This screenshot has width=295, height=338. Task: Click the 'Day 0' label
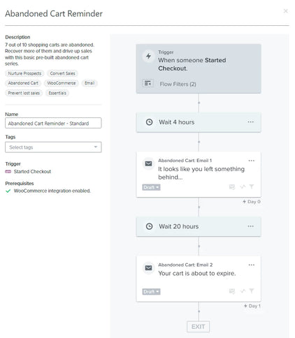coord(252,202)
